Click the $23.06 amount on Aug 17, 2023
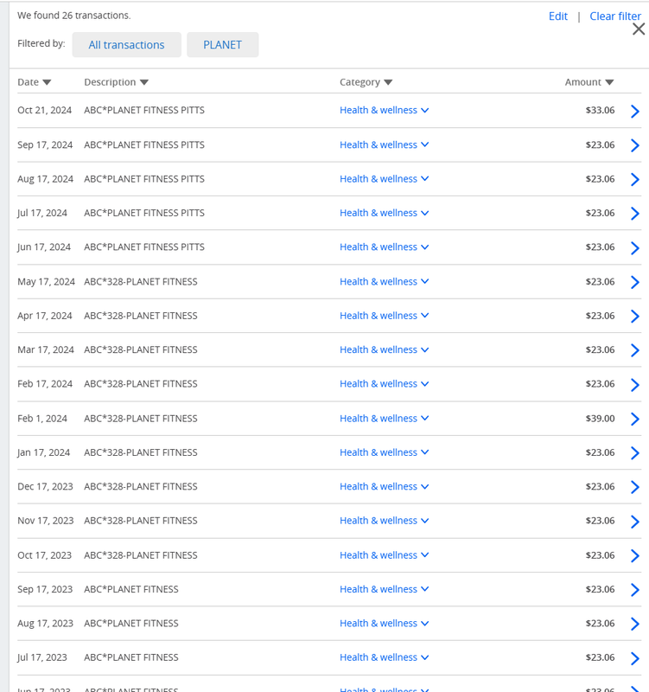The image size is (649, 692). coord(600,623)
